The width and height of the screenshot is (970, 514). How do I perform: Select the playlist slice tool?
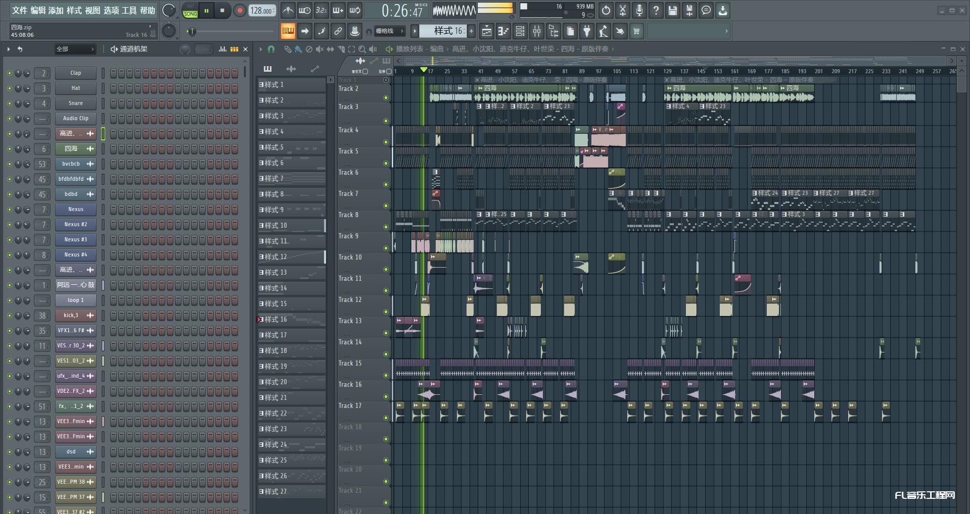[341, 49]
